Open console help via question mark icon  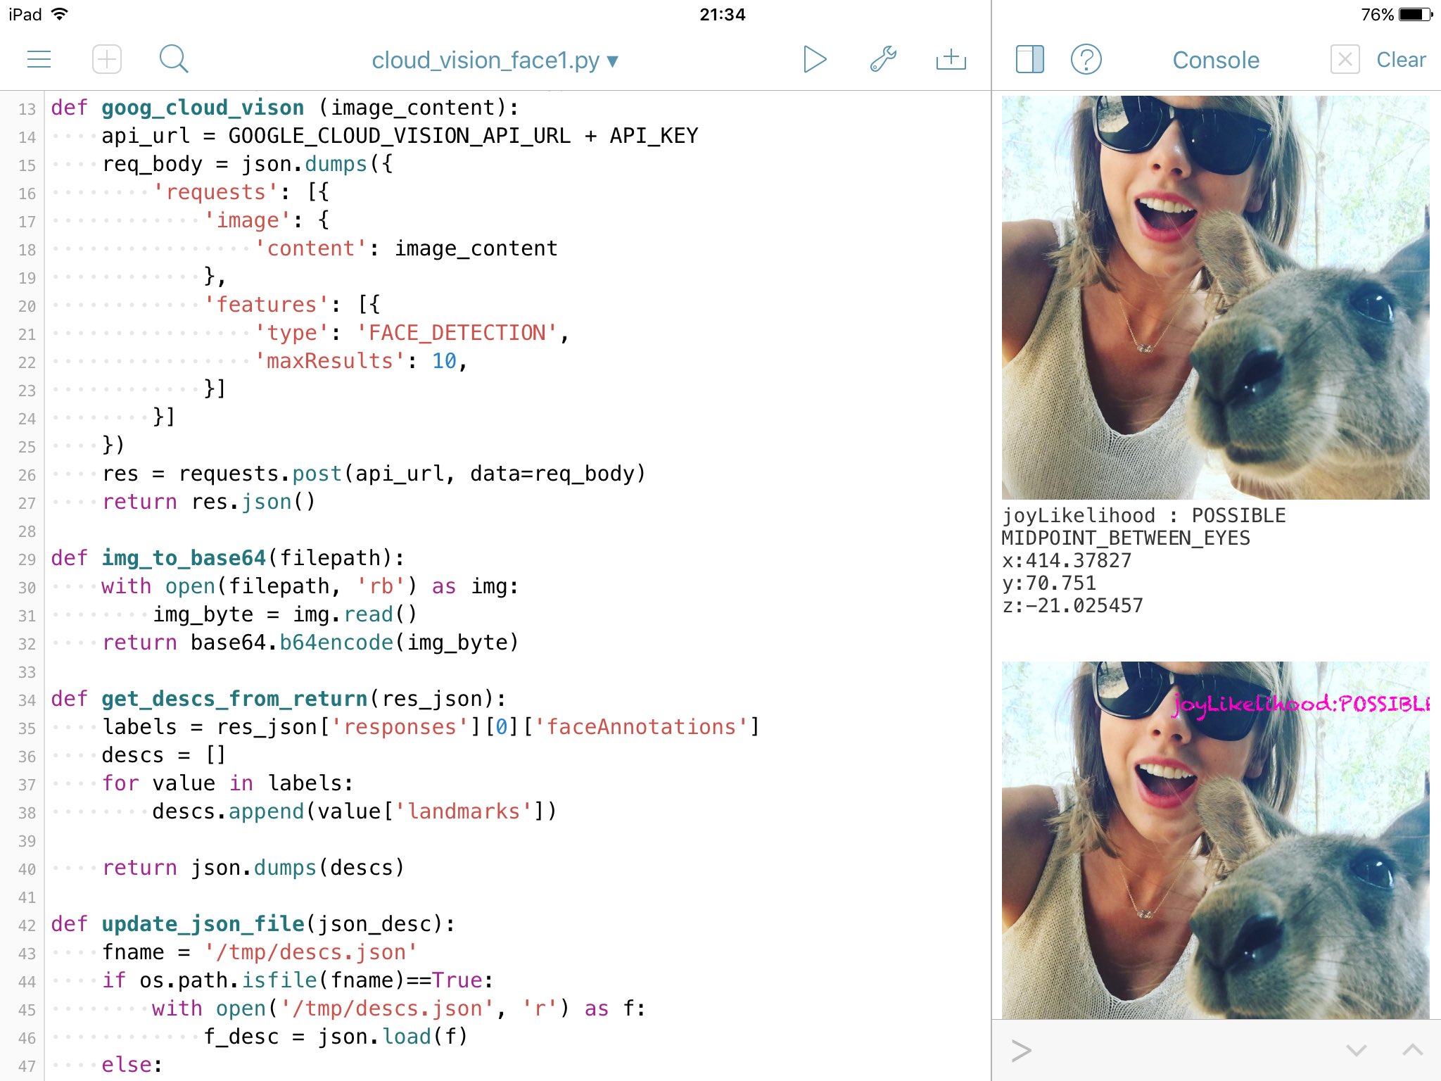coord(1086,60)
